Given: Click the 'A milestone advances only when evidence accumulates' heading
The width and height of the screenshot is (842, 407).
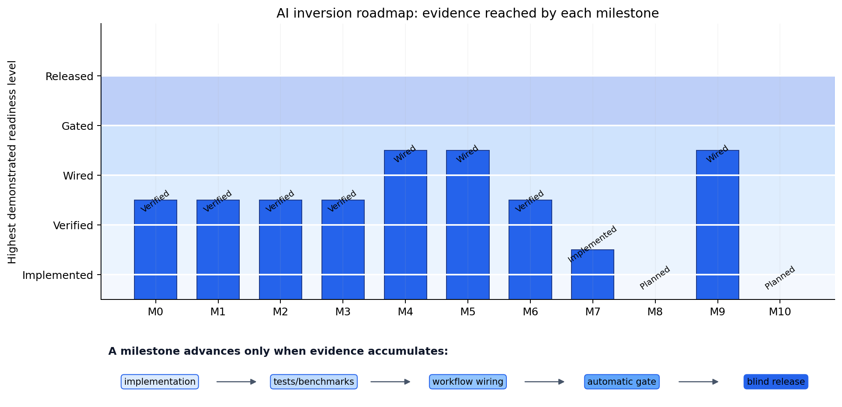Looking at the screenshot, I should [x=278, y=352].
